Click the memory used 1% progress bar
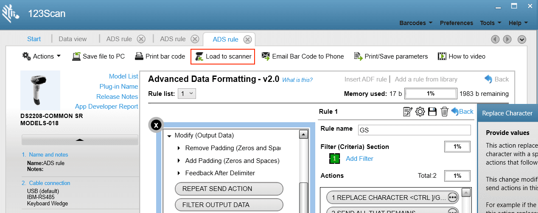The width and height of the screenshot is (538, 213). [430, 94]
